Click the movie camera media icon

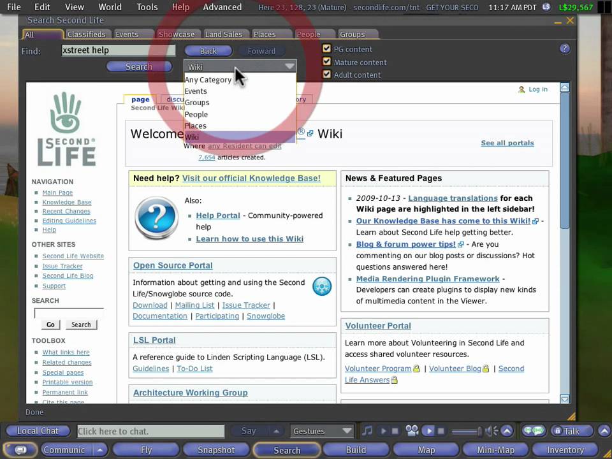click(412, 430)
